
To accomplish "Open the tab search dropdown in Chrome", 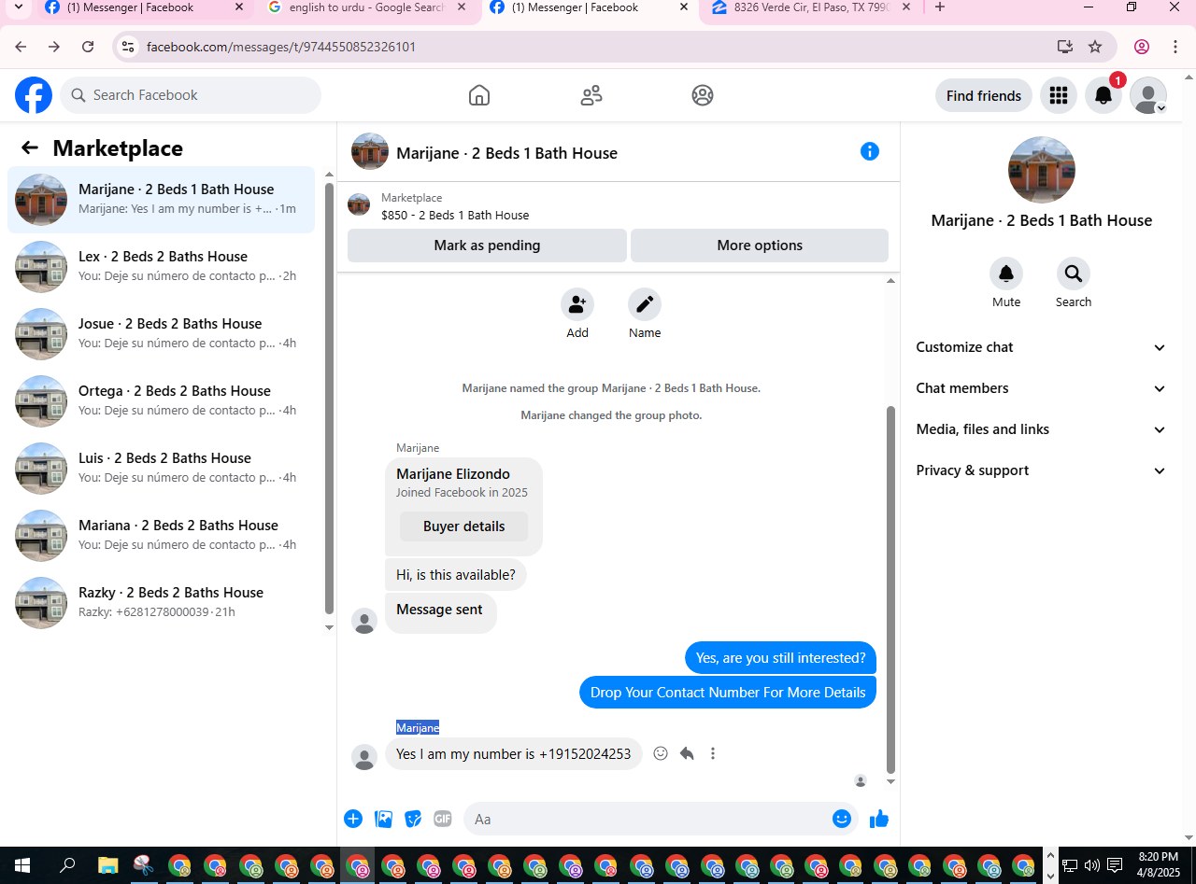I will tap(17, 7).
